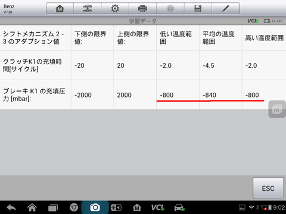Click the printer icon
The width and height of the screenshot is (286, 214).
[142, 8]
